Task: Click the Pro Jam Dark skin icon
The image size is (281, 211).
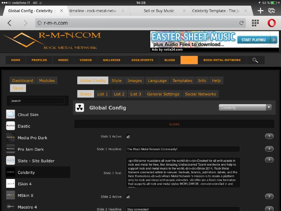Action: point(11,149)
